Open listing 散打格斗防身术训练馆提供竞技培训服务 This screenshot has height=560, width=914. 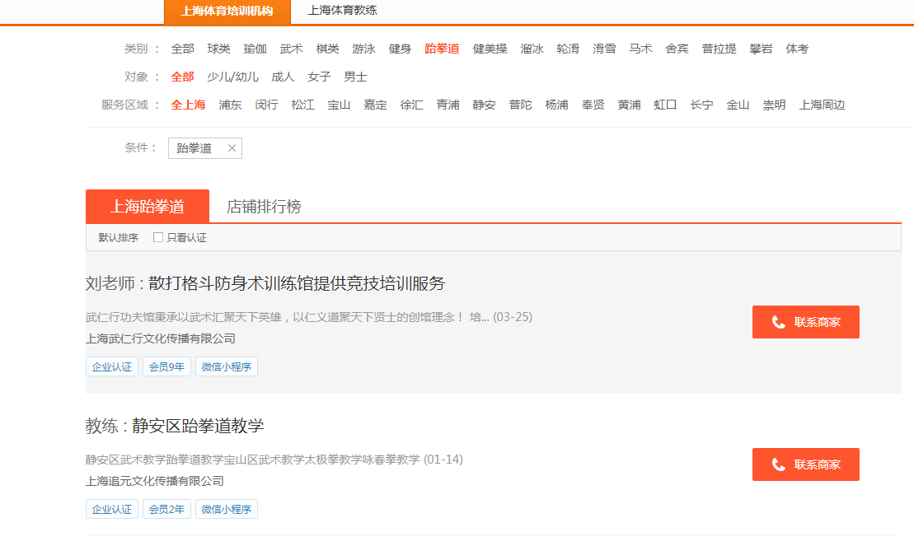pyautogui.click(x=297, y=283)
